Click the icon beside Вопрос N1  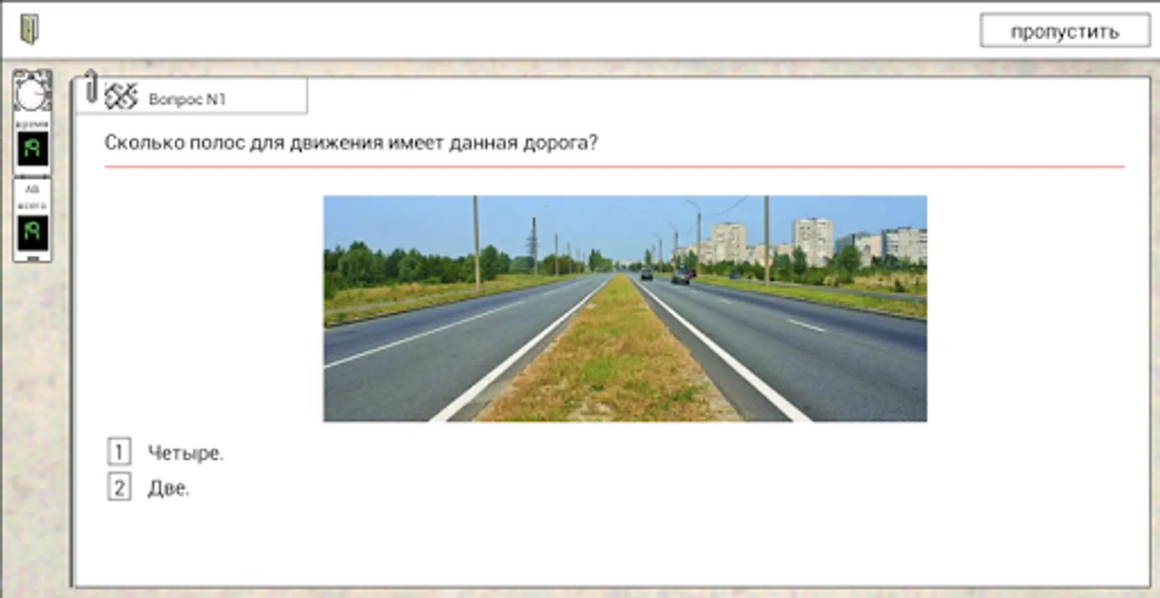tap(121, 97)
